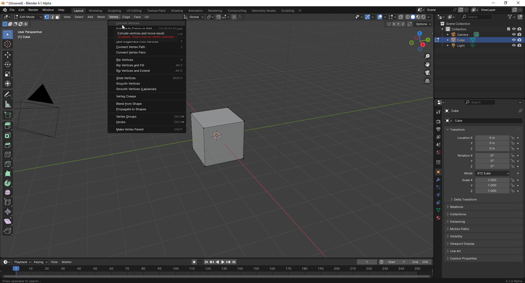Open the Options dropdown
Screen dimensions: 525x283
click(x=423, y=24)
